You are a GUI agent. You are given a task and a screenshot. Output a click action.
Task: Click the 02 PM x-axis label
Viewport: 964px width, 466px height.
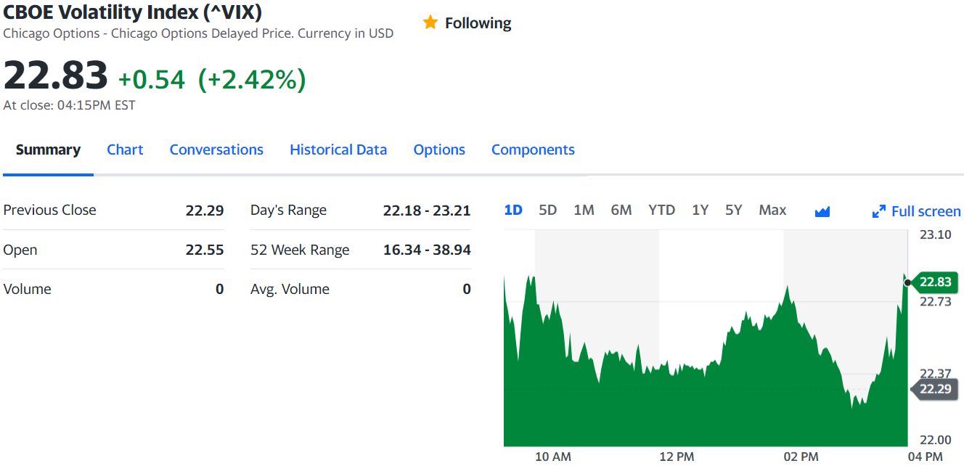coord(801,457)
